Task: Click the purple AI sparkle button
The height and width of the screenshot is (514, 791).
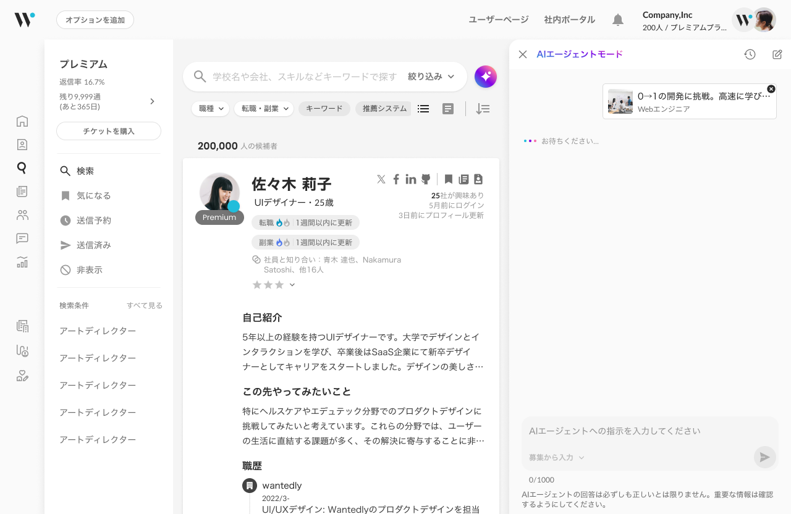Action: [x=486, y=77]
